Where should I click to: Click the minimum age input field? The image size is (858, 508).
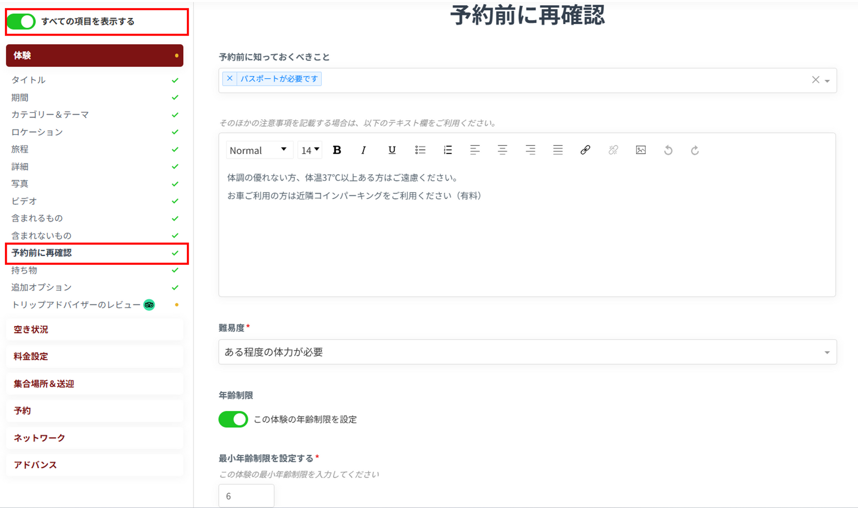pyautogui.click(x=246, y=496)
